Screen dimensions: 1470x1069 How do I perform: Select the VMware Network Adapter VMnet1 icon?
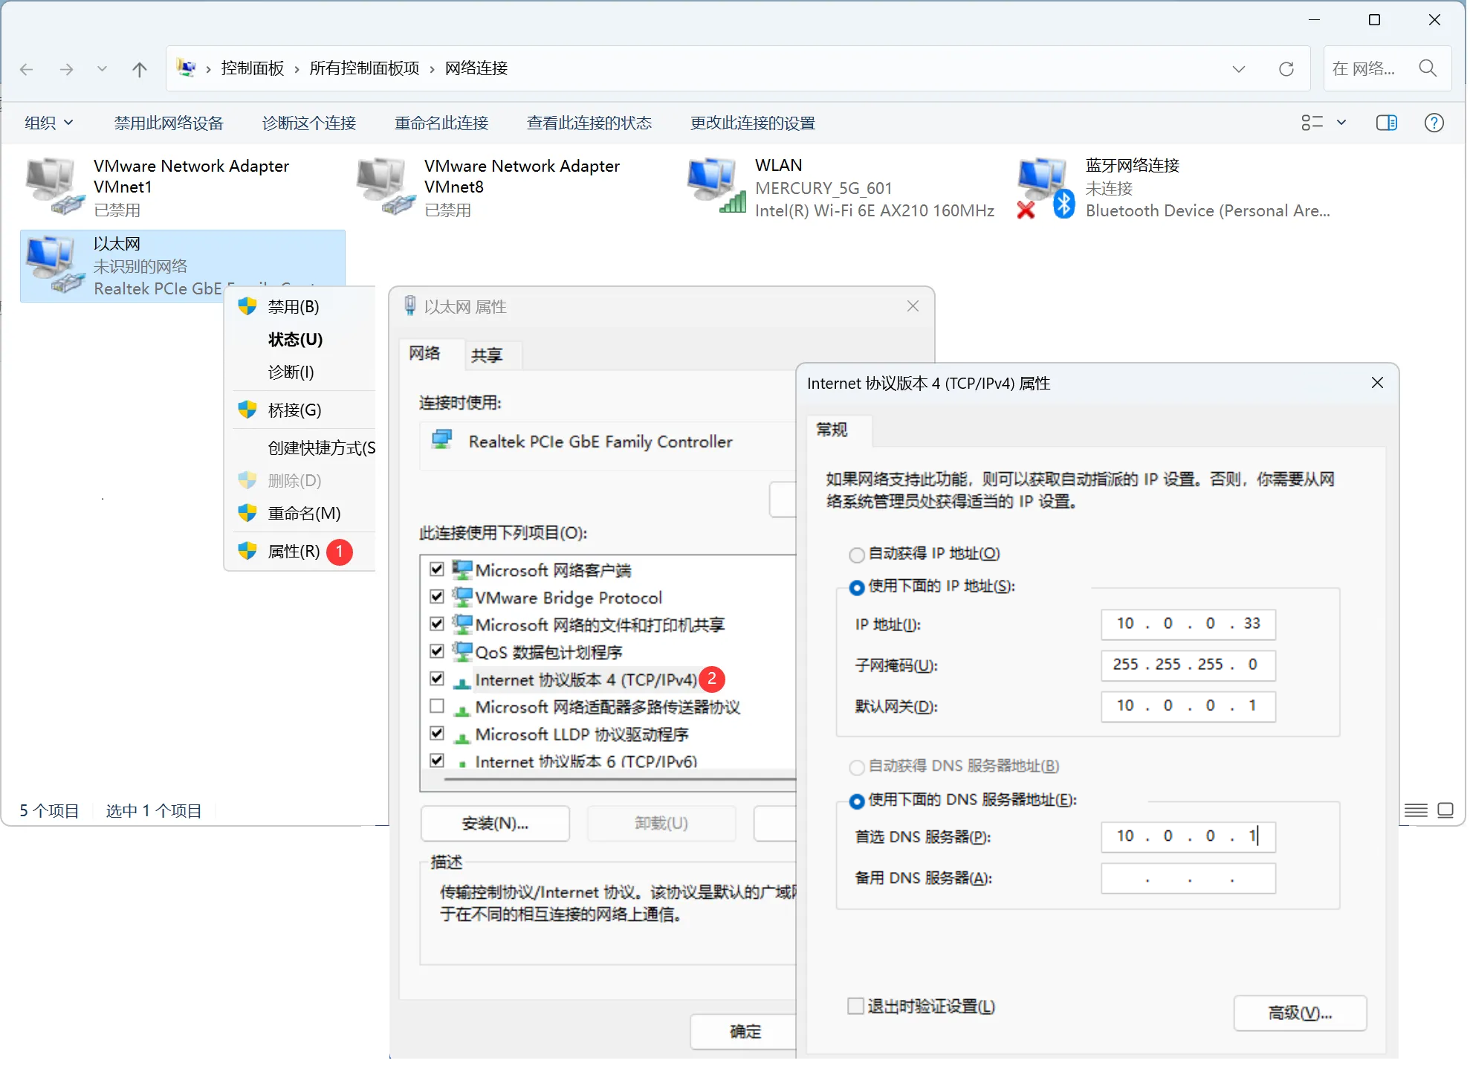coord(54,186)
